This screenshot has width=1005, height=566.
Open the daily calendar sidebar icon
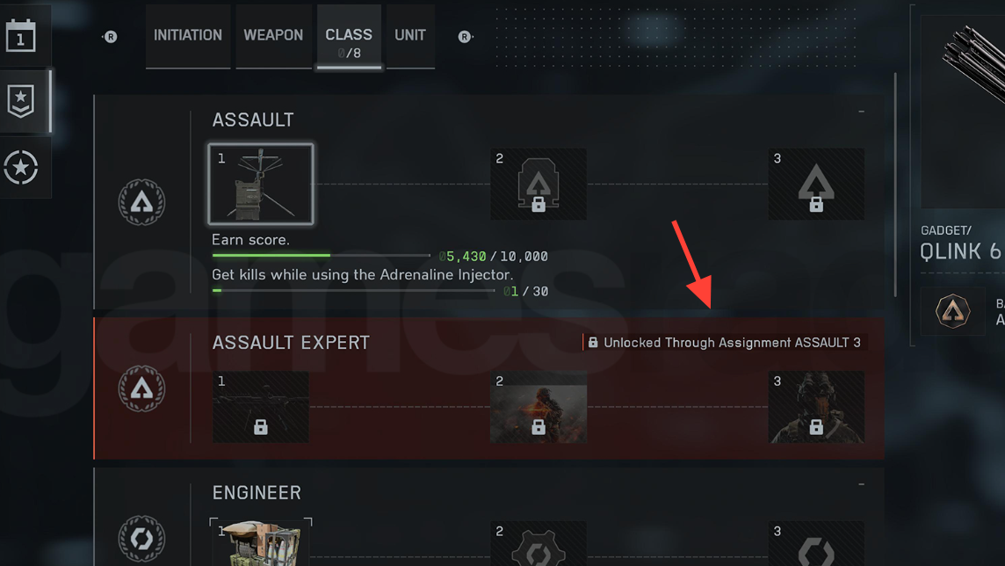click(20, 36)
